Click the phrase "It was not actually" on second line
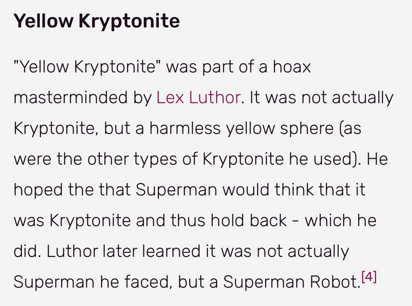The image size is (412, 306). (321, 98)
